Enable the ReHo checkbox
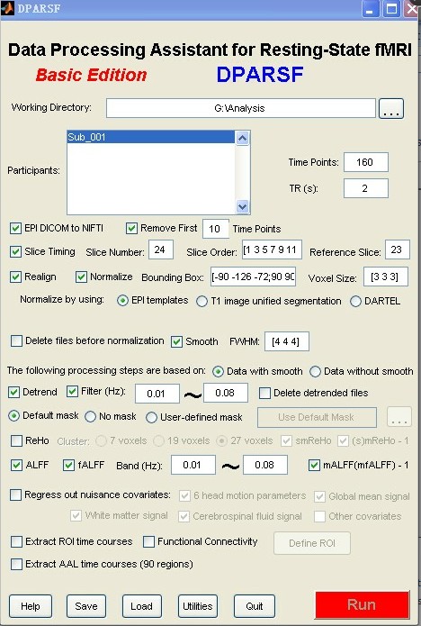This screenshot has width=421, height=626. click(x=16, y=440)
